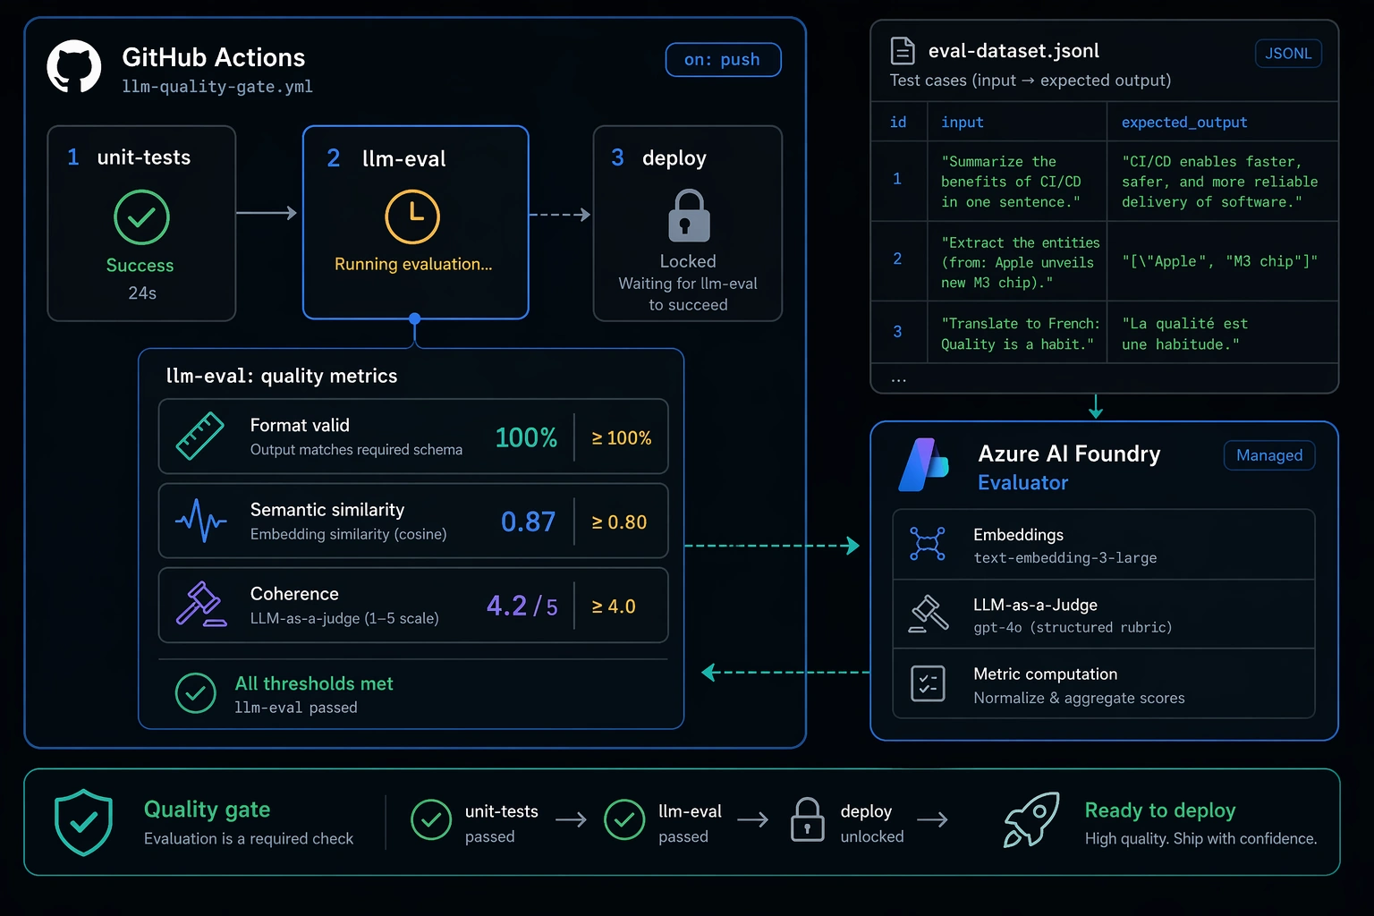Click the ≥ 100% threshold value
Screen dimensions: 1374x916
click(x=622, y=438)
